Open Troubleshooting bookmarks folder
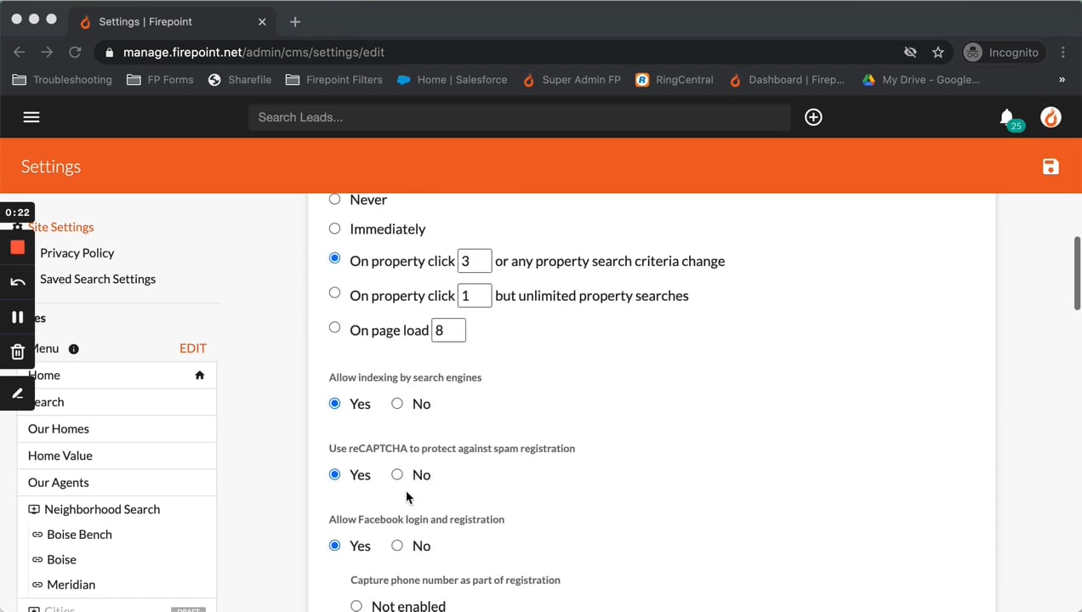 62,79
